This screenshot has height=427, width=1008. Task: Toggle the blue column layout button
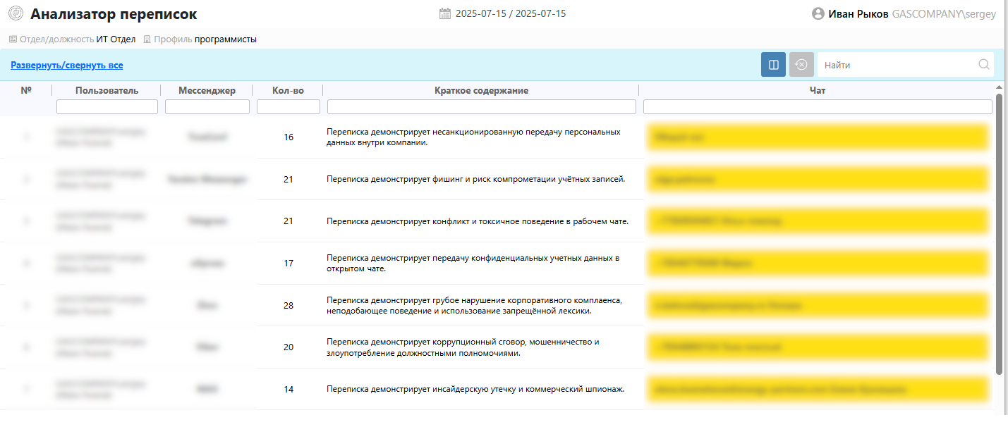tap(773, 65)
